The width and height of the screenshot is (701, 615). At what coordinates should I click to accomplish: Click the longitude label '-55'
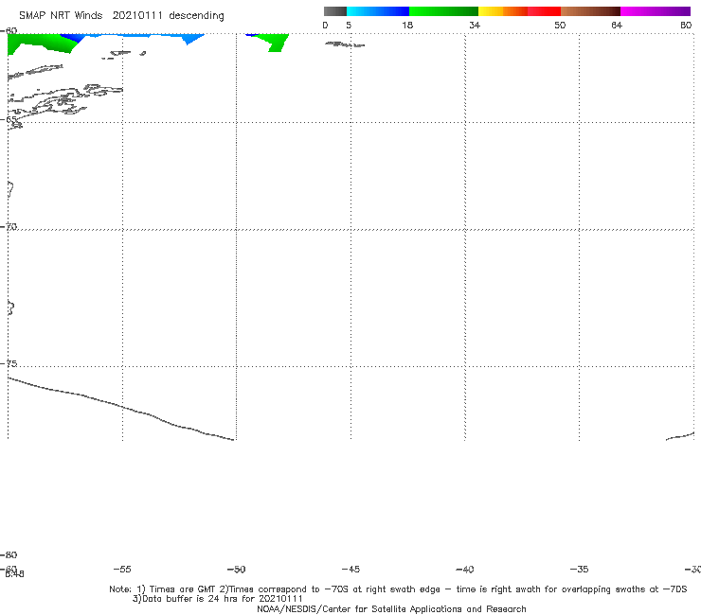click(122, 570)
